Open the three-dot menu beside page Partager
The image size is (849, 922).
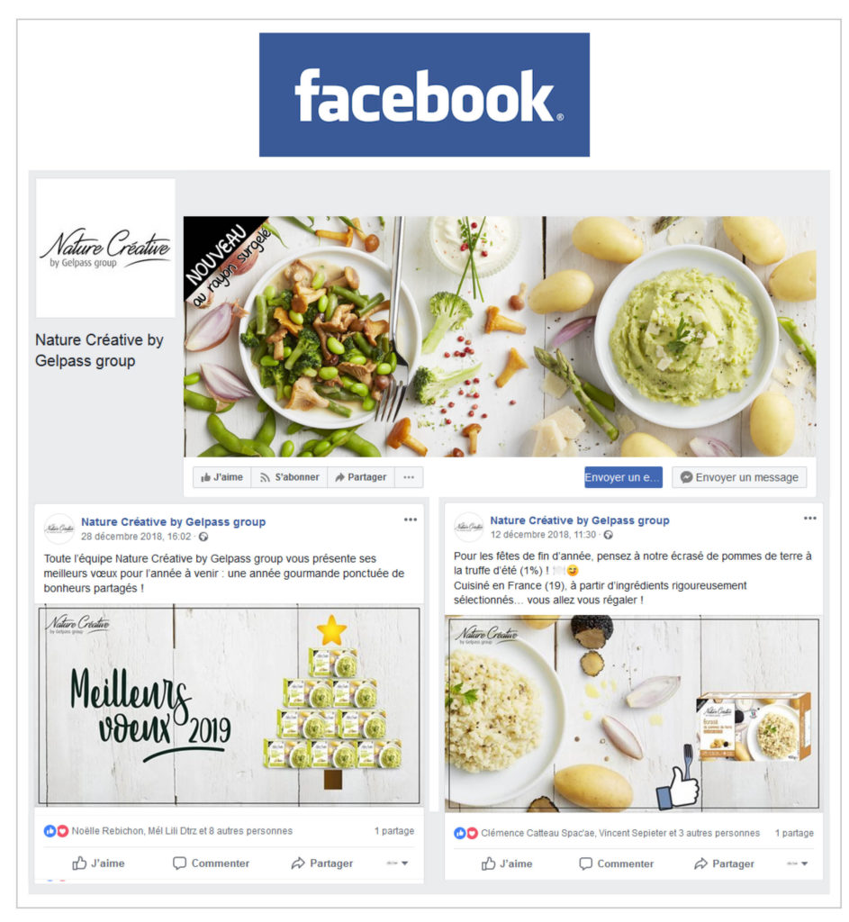click(409, 477)
